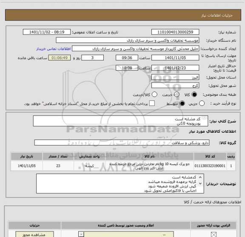Select the کالا radio button
This screenshot has width=245, height=237.
point(194,94)
